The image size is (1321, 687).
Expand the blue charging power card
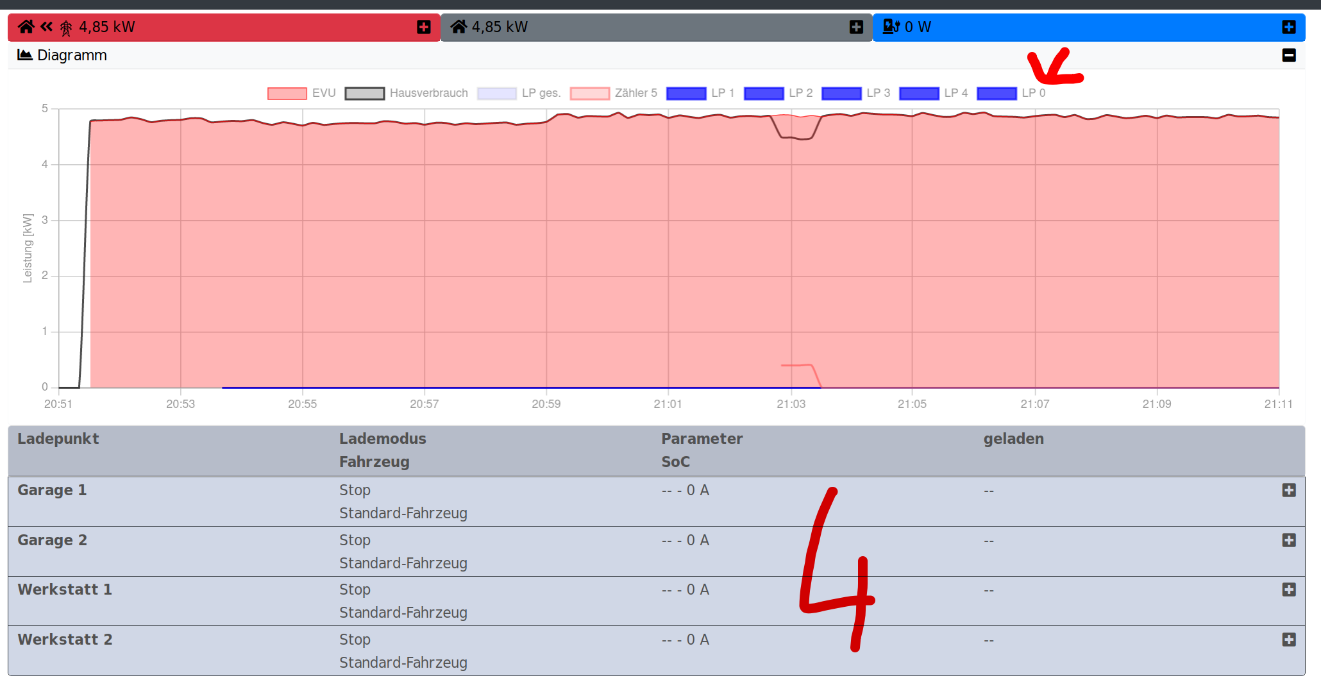pos(1288,27)
